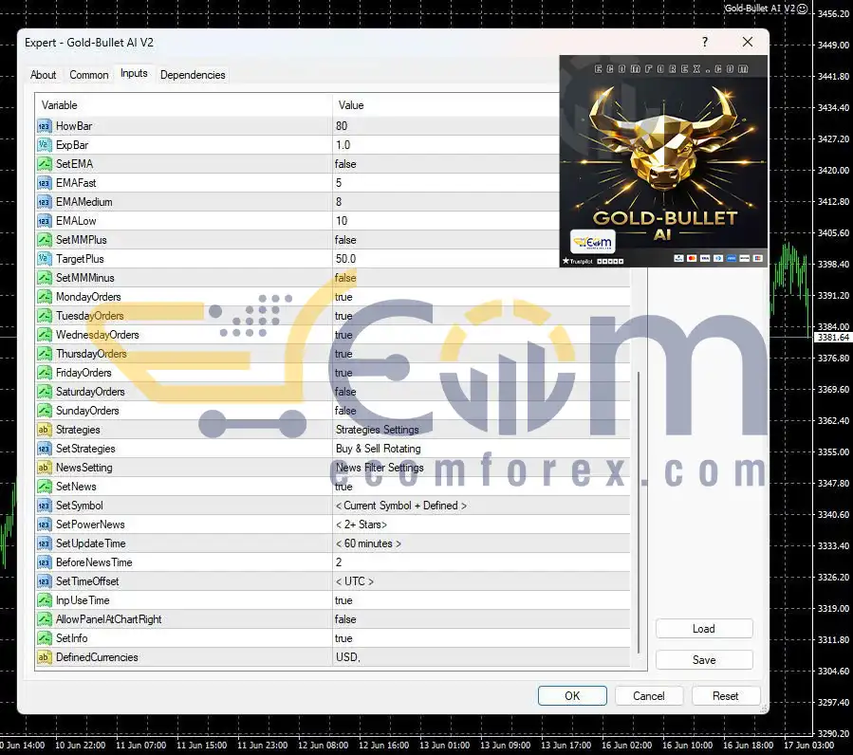Edit the HowBar value 80

coord(341,126)
